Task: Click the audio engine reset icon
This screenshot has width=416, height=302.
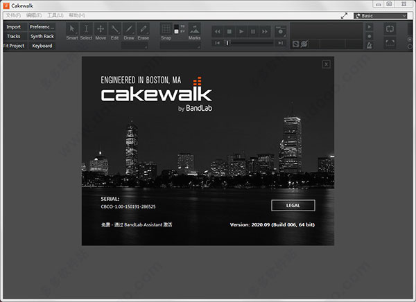Action: 295,44
